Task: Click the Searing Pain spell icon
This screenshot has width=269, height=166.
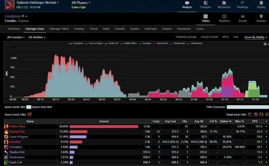Action: click(x=6, y=132)
